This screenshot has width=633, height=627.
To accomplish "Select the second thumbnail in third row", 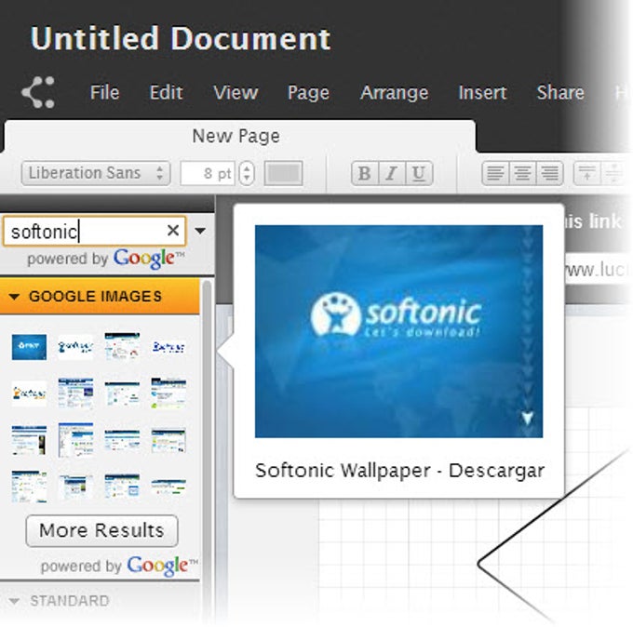I will (x=75, y=440).
